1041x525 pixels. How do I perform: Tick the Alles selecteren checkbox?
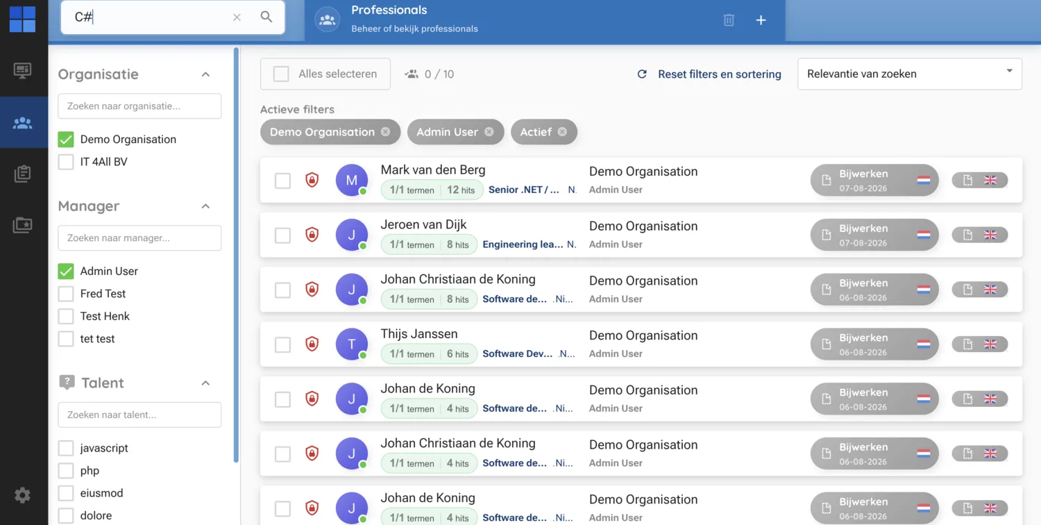pos(281,74)
